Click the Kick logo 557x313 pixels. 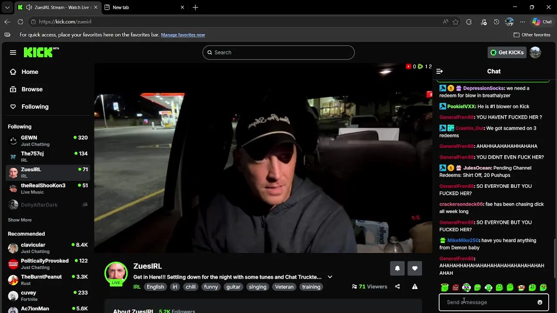pos(41,52)
